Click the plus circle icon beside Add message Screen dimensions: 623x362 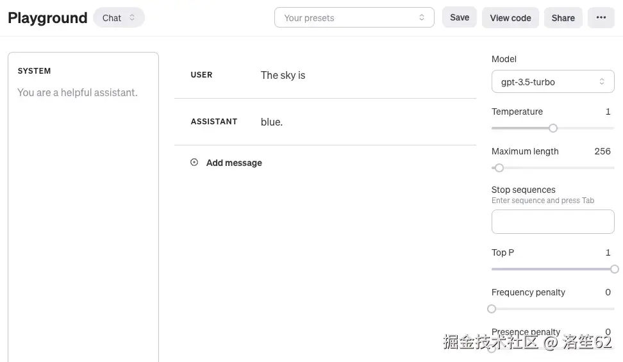tap(194, 162)
